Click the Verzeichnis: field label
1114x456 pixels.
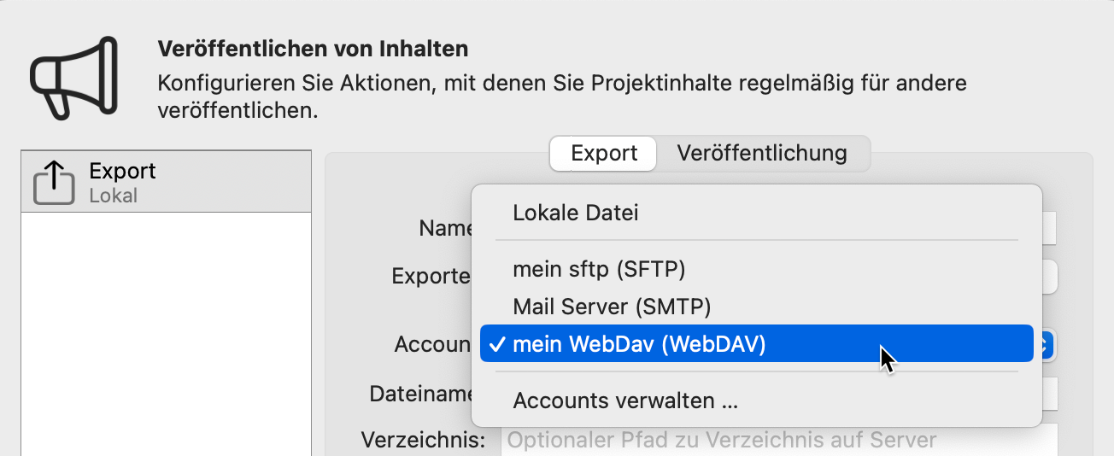pos(423,441)
